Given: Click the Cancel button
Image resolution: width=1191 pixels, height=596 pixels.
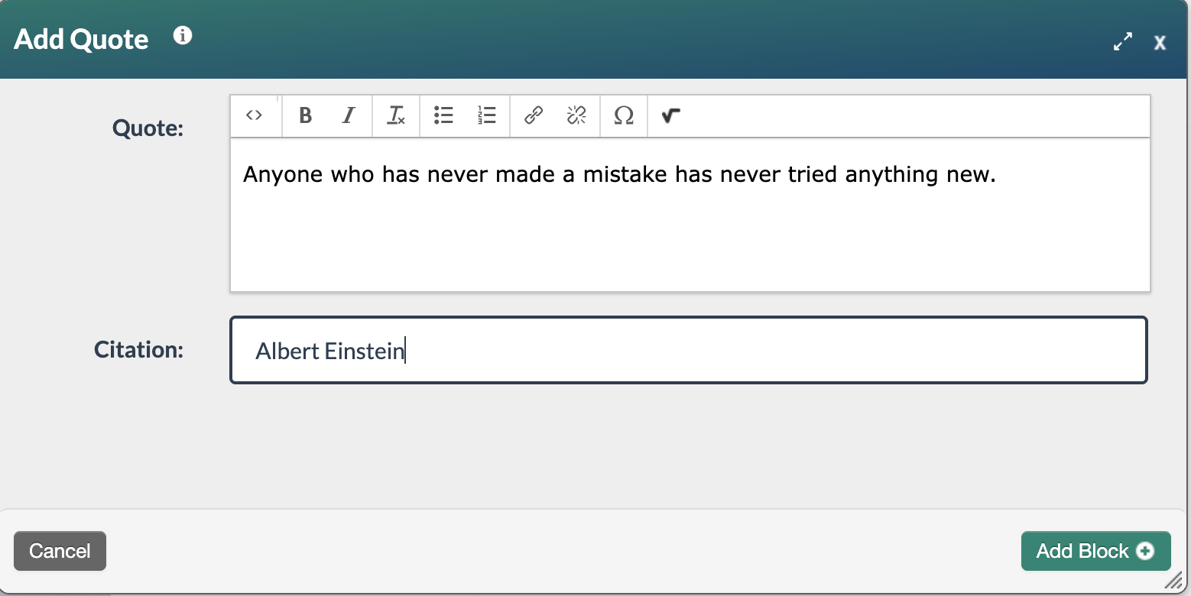Looking at the screenshot, I should (60, 551).
